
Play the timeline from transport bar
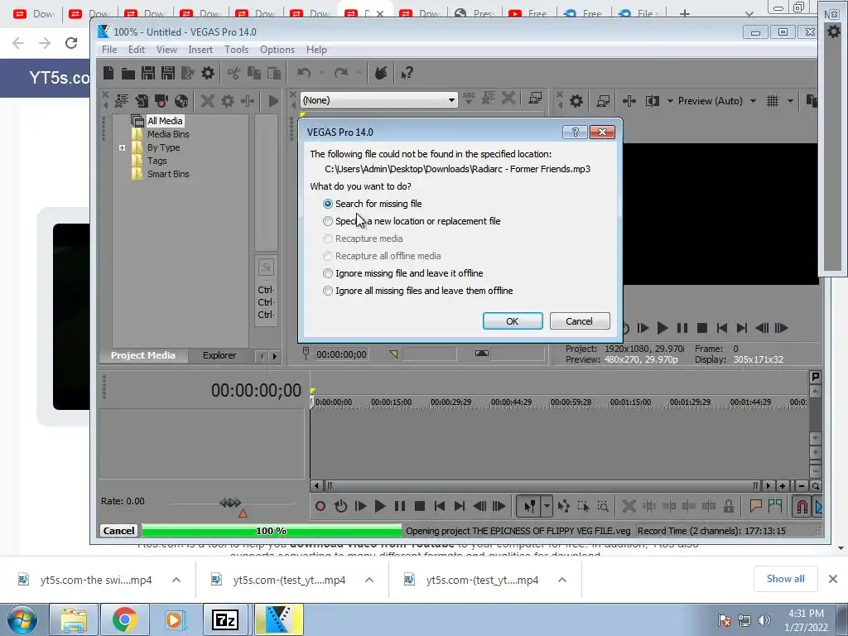coord(380,506)
